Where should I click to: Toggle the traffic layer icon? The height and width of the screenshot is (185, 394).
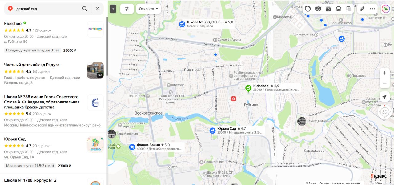point(308,9)
